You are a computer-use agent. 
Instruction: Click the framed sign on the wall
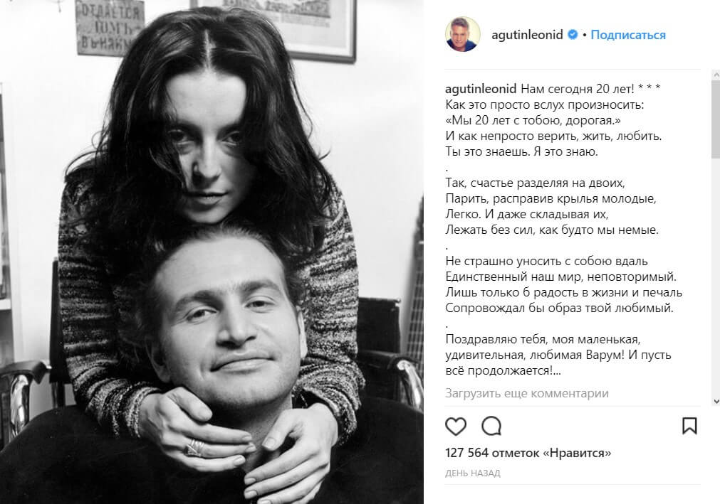point(110,26)
